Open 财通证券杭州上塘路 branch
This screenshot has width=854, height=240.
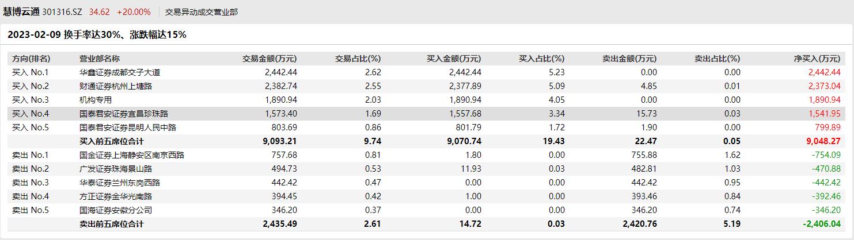(x=116, y=86)
